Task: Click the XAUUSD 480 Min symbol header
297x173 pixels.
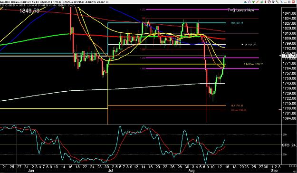Action: point(10,2)
